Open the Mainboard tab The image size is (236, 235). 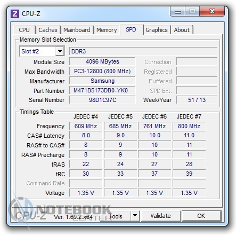(x=77, y=30)
